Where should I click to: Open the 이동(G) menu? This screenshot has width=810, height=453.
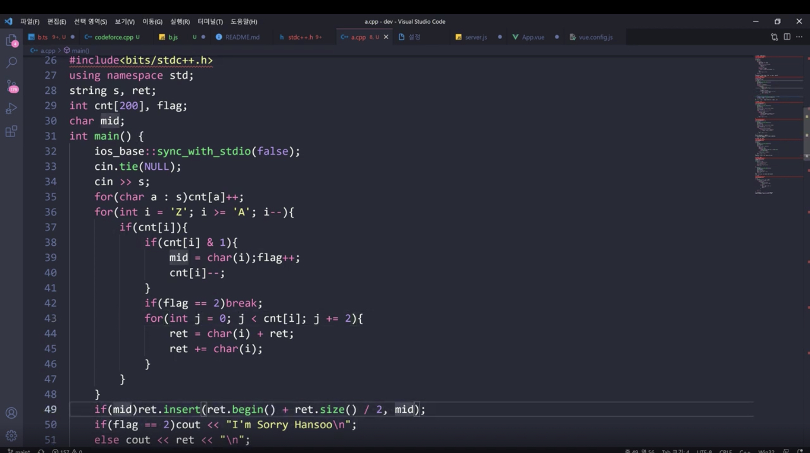(x=152, y=22)
